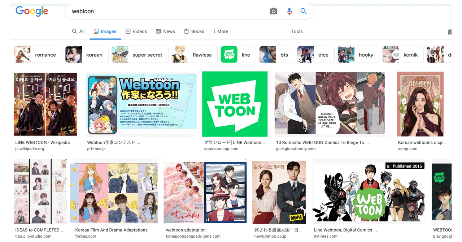Open the IDEAS to COMPLETED clip-studio image
The height and width of the screenshot is (242, 462).
click(40, 192)
